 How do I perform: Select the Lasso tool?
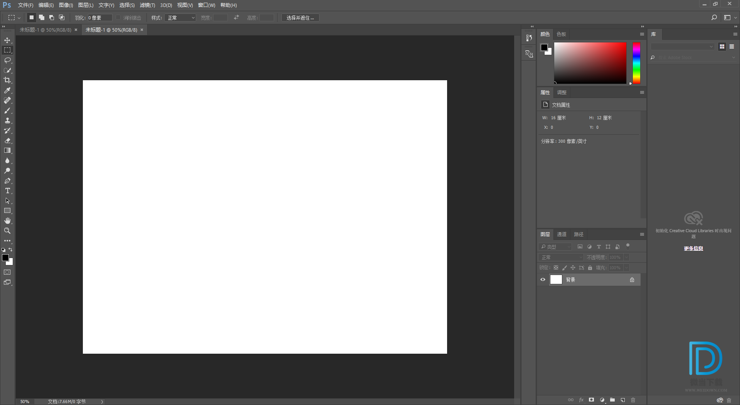pyautogui.click(x=7, y=60)
